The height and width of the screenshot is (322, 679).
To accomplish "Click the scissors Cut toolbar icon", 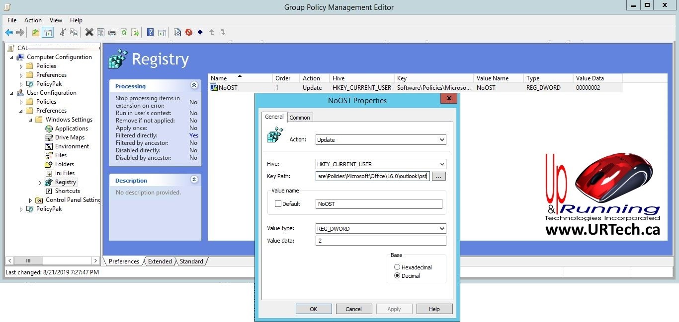I will pos(63,33).
